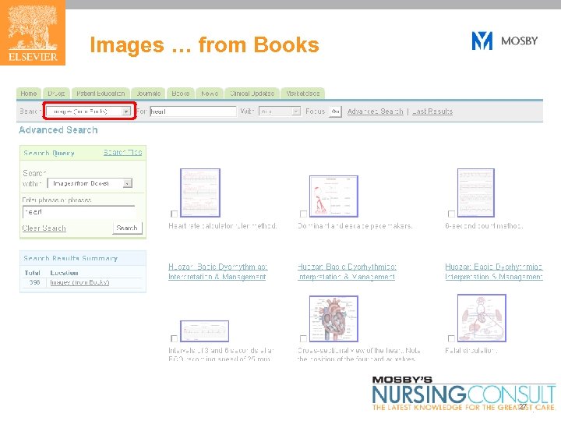Open Dominant and escape pacemakers thumbnail
The width and height of the screenshot is (561, 421).
(x=333, y=196)
